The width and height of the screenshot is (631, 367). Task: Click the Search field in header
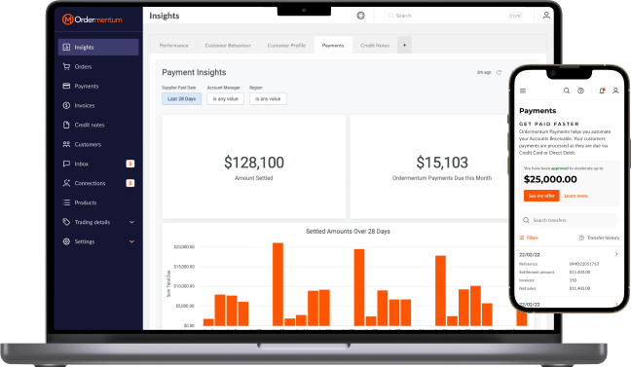(x=454, y=16)
